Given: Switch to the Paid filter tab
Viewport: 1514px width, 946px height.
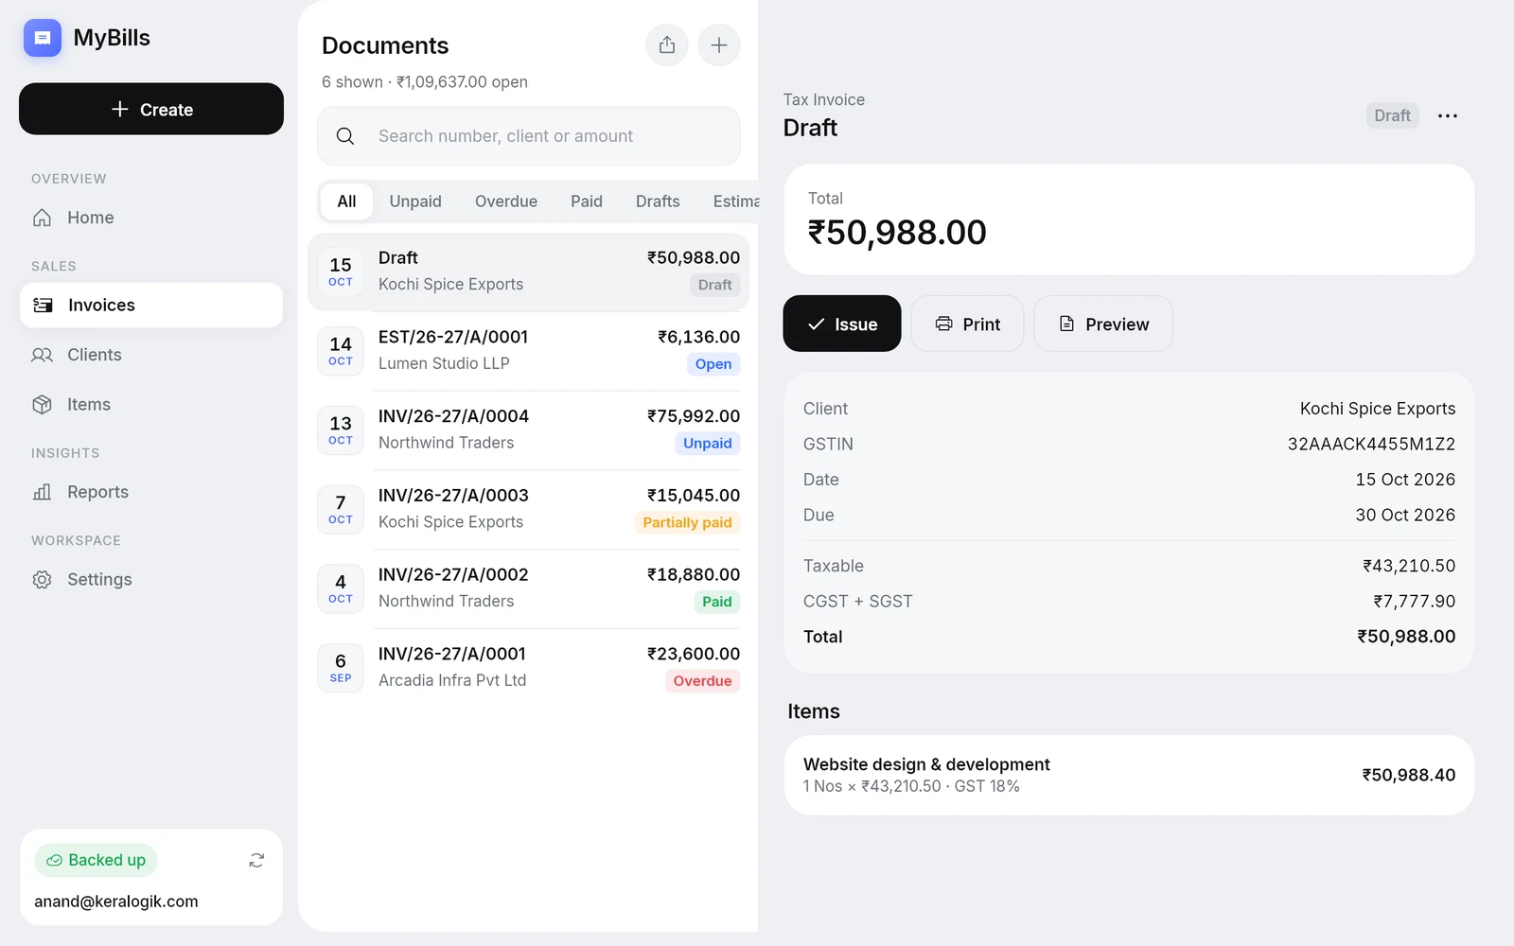Looking at the screenshot, I should [587, 201].
